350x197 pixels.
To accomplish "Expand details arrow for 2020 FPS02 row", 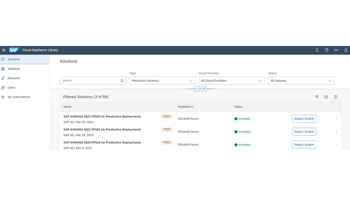I will coord(336,144).
